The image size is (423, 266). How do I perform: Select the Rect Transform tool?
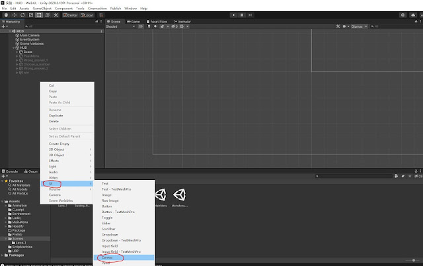[x=39, y=15]
